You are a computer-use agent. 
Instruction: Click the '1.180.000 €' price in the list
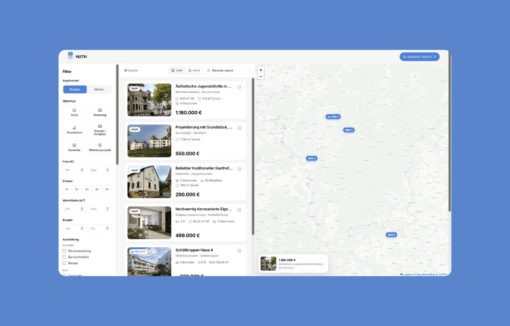point(188,113)
